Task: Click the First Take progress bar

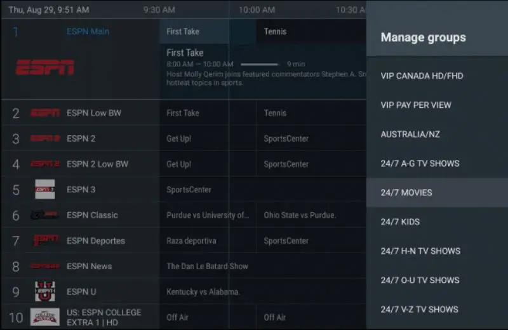Action: (260, 64)
